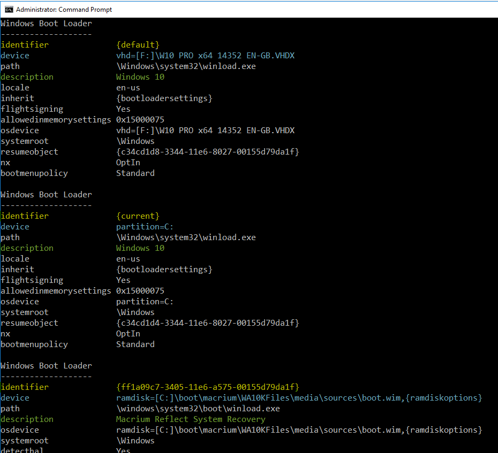Image resolution: width=498 pixels, height=453 pixels.
Task: Click the ramdisk boot.wim value on the device row
Action: pos(299,398)
